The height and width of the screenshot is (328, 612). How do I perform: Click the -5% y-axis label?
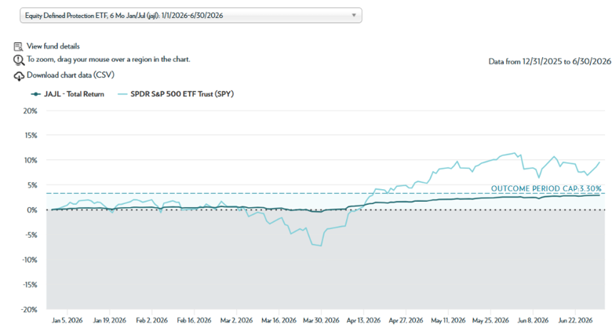pos(31,235)
